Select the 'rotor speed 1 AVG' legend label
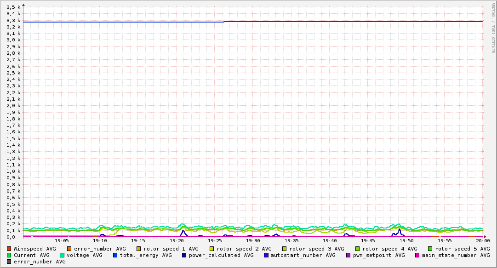The image size is (497, 268). (x=171, y=249)
